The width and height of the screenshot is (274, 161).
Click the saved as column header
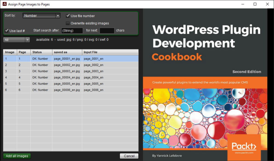[x=67, y=52]
